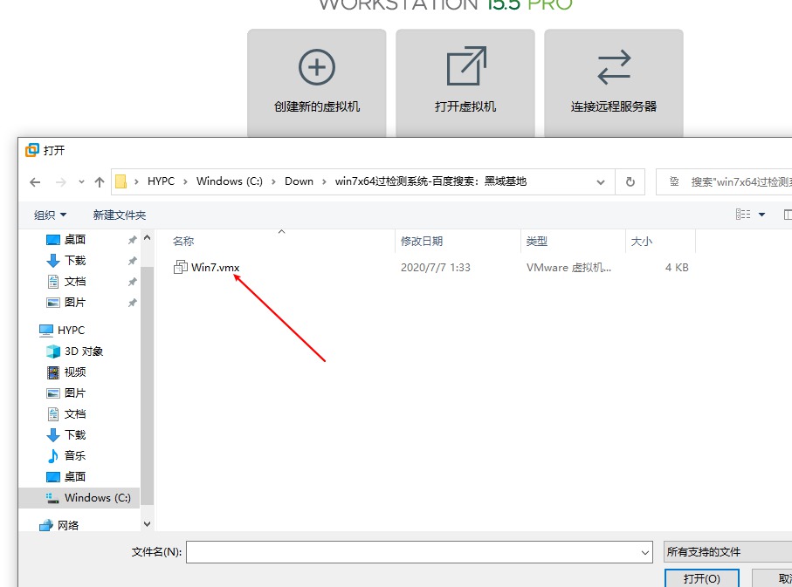Sort by 名称 column header
792x587 pixels.
pyautogui.click(x=183, y=242)
